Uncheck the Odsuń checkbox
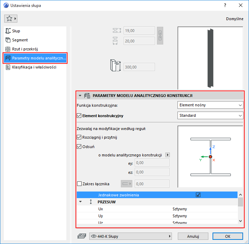Image resolution: width=249 pixels, height=244 pixels. (79, 146)
